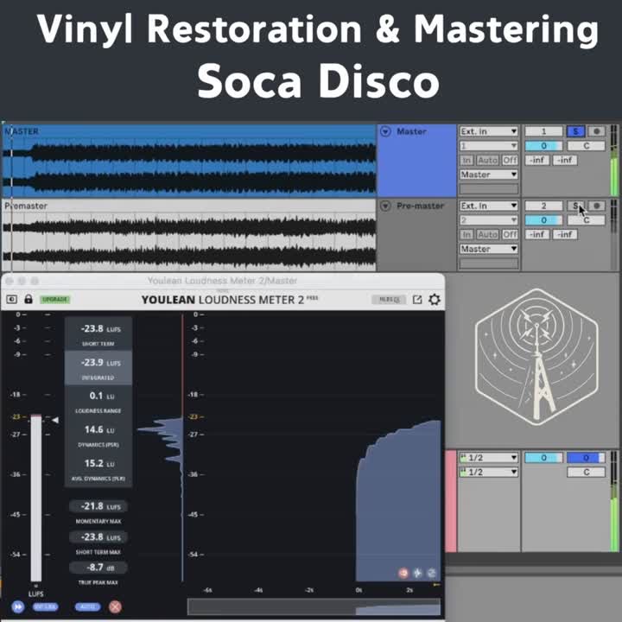Open Pre-master track Ext. In input dropdown

point(489,206)
